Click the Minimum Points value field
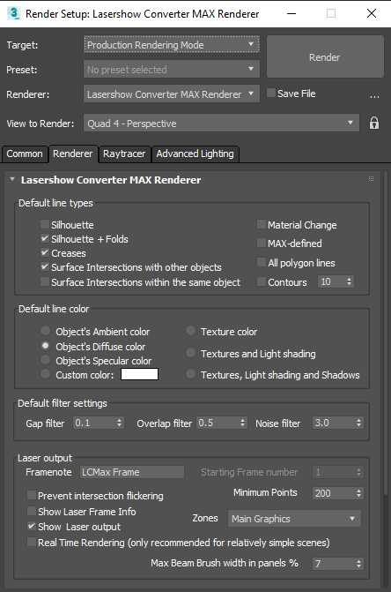This screenshot has width=391, height=592. pos(334,493)
